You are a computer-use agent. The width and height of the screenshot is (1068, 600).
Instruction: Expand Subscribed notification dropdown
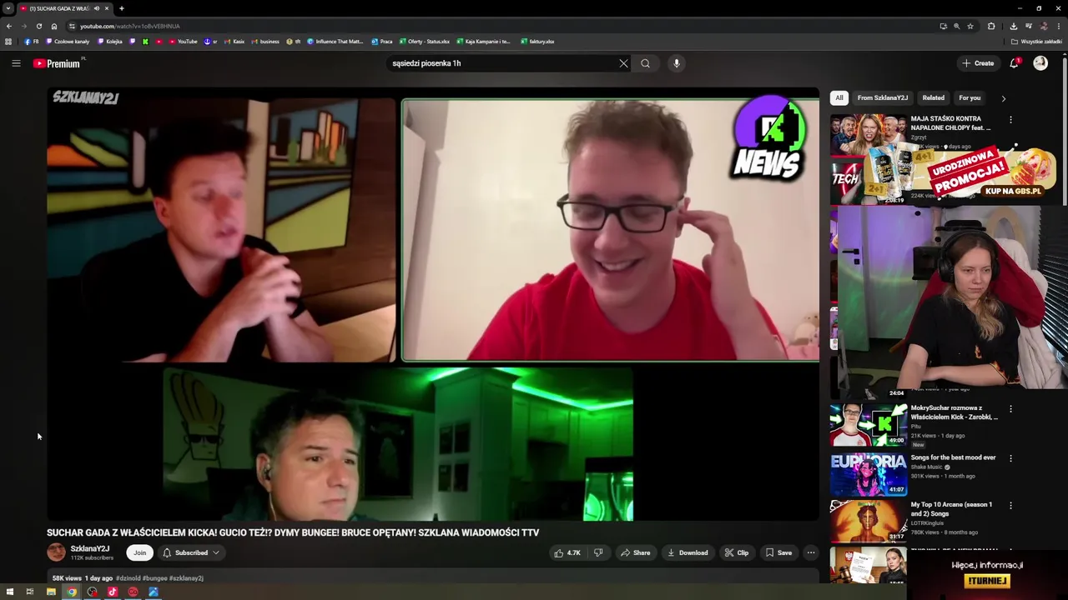coord(191,552)
